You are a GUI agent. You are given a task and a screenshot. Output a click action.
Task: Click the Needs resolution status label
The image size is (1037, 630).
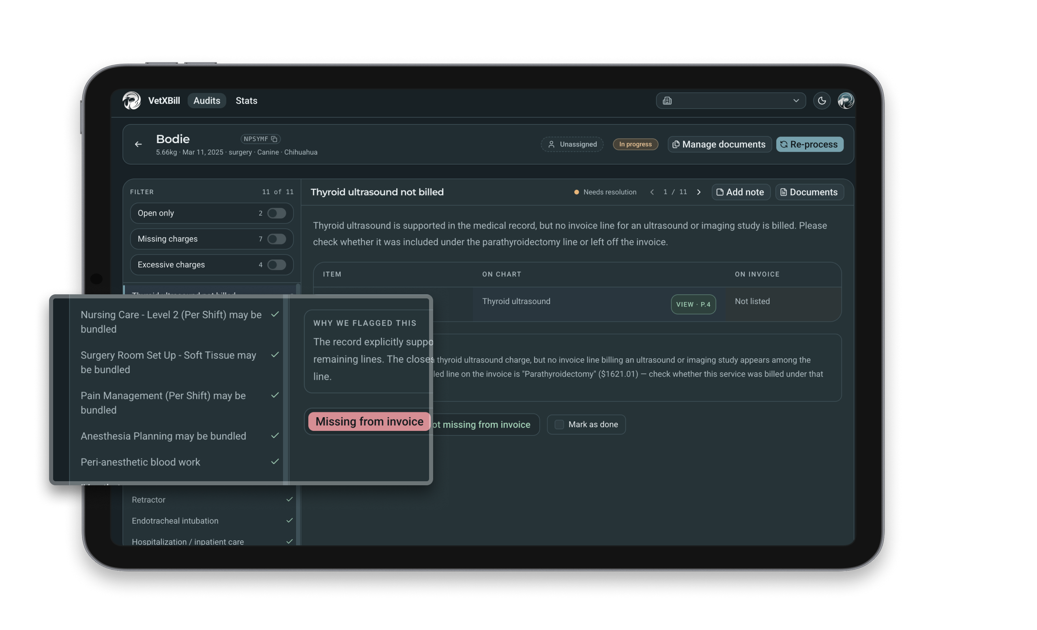tap(605, 192)
